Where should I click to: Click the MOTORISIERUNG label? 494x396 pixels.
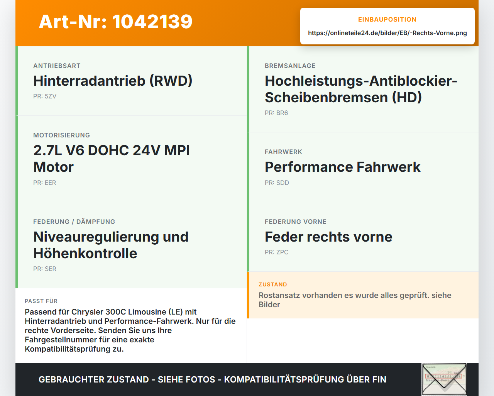62,135
